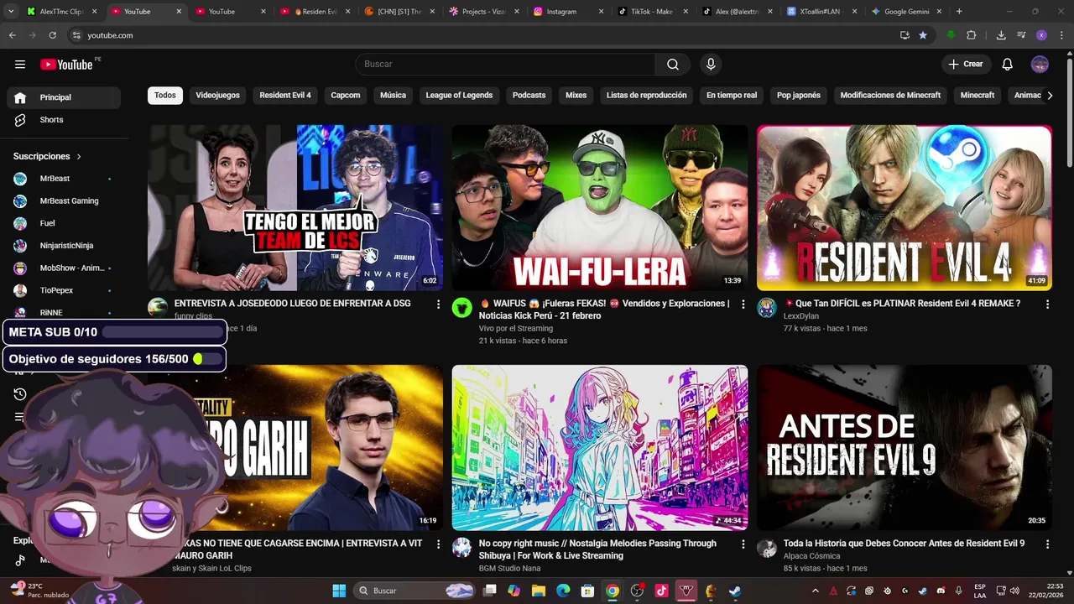Open a new Chrome tab
Screen dimensions: 1074x604
coord(959,12)
